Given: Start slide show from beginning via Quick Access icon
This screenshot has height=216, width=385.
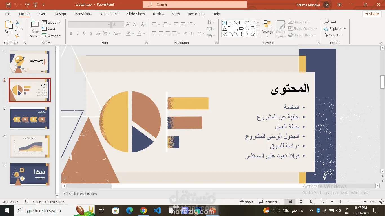Looking at the screenshot, I should point(36,5).
